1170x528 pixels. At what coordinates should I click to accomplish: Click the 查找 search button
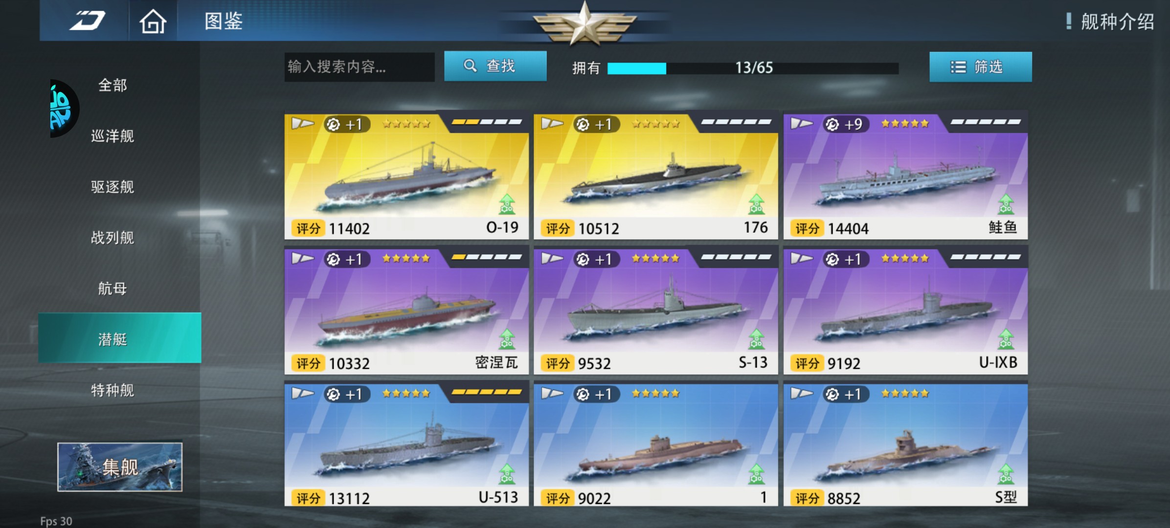(495, 66)
